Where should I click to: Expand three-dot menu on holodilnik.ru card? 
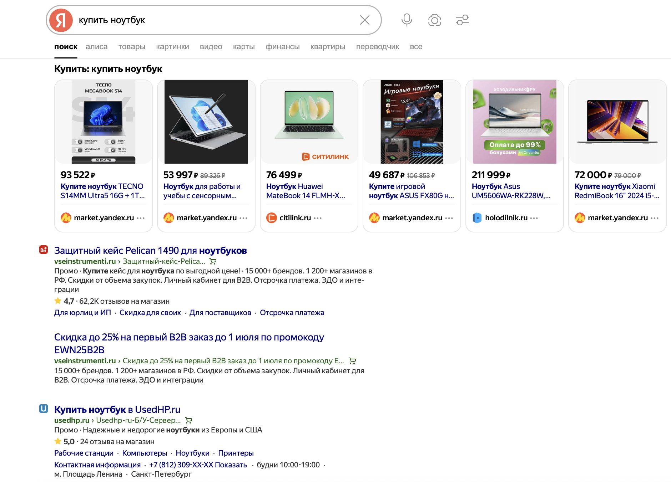pyautogui.click(x=534, y=218)
